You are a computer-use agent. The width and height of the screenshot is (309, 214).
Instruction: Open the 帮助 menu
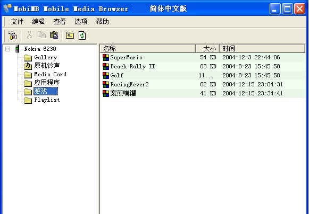point(102,22)
